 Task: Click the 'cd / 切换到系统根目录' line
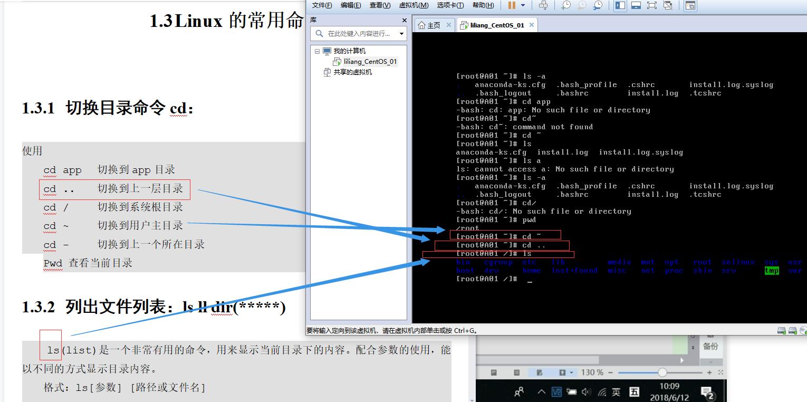pos(113,207)
